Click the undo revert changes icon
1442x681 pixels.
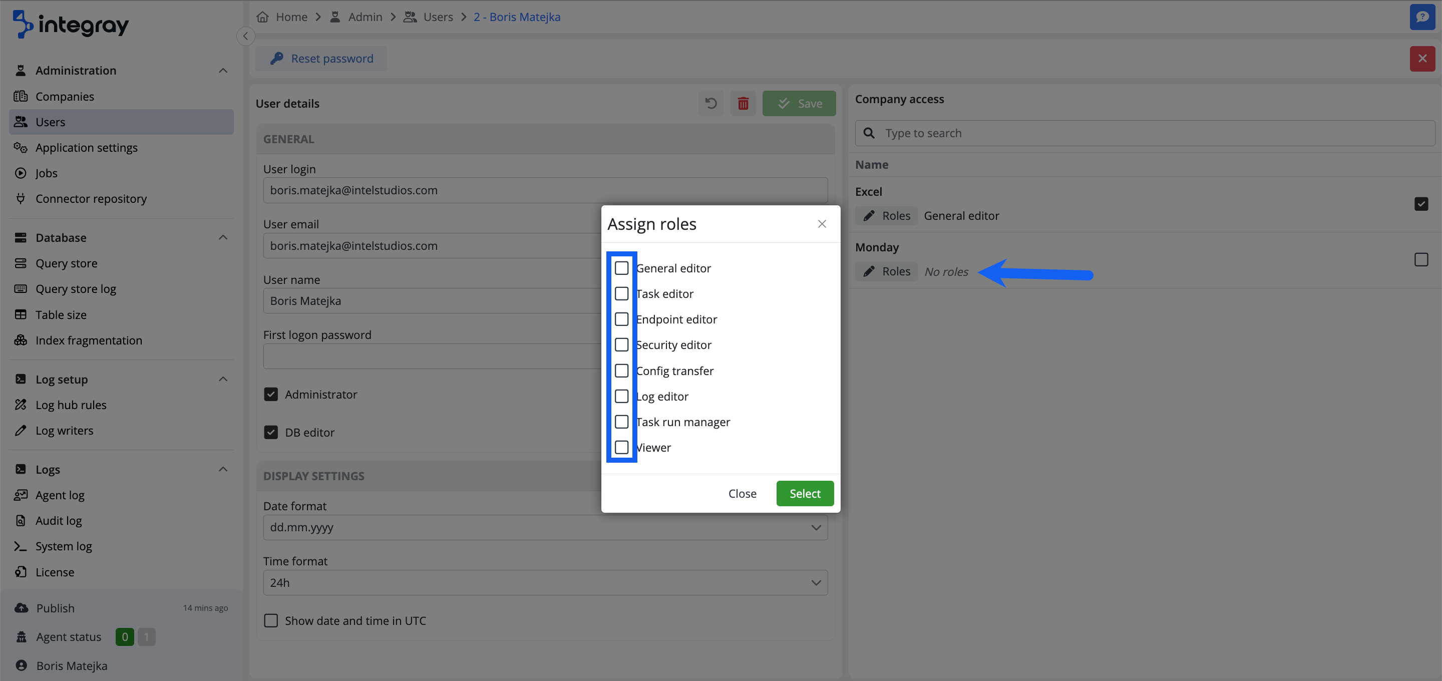click(x=711, y=104)
